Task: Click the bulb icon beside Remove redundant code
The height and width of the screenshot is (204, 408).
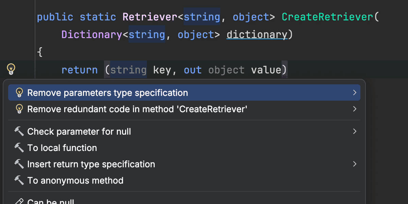Action: [19, 109]
